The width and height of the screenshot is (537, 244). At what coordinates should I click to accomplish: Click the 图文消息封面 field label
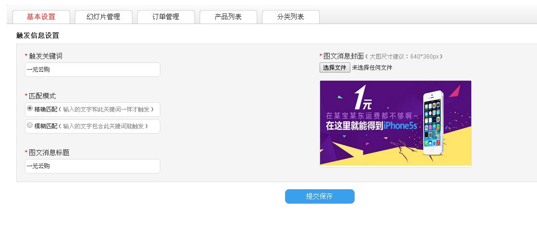click(x=344, y=56)
